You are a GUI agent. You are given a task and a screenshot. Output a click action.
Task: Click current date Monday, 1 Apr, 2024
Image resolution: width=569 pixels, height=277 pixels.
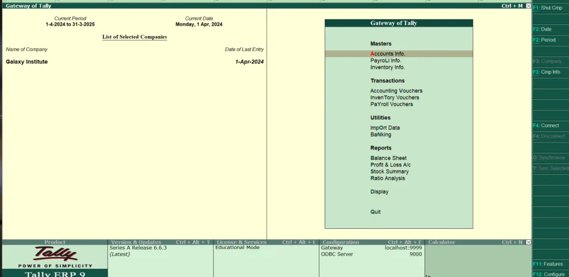[x=199, y=24]
